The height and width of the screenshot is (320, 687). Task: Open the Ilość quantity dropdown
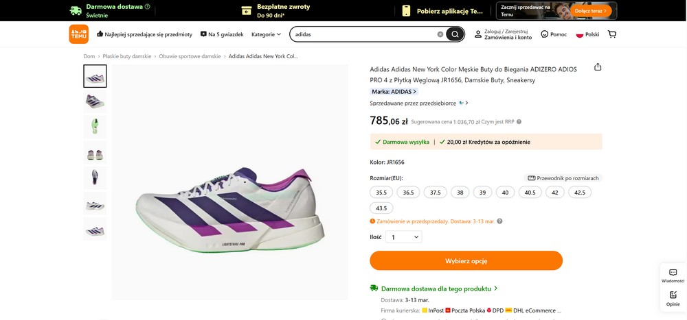point(404,237)
